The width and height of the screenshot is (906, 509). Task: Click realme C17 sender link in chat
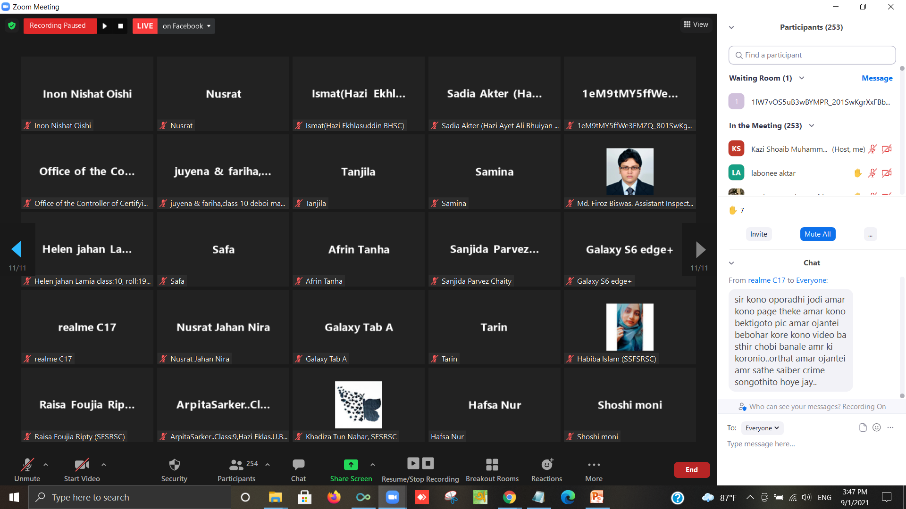767,280
